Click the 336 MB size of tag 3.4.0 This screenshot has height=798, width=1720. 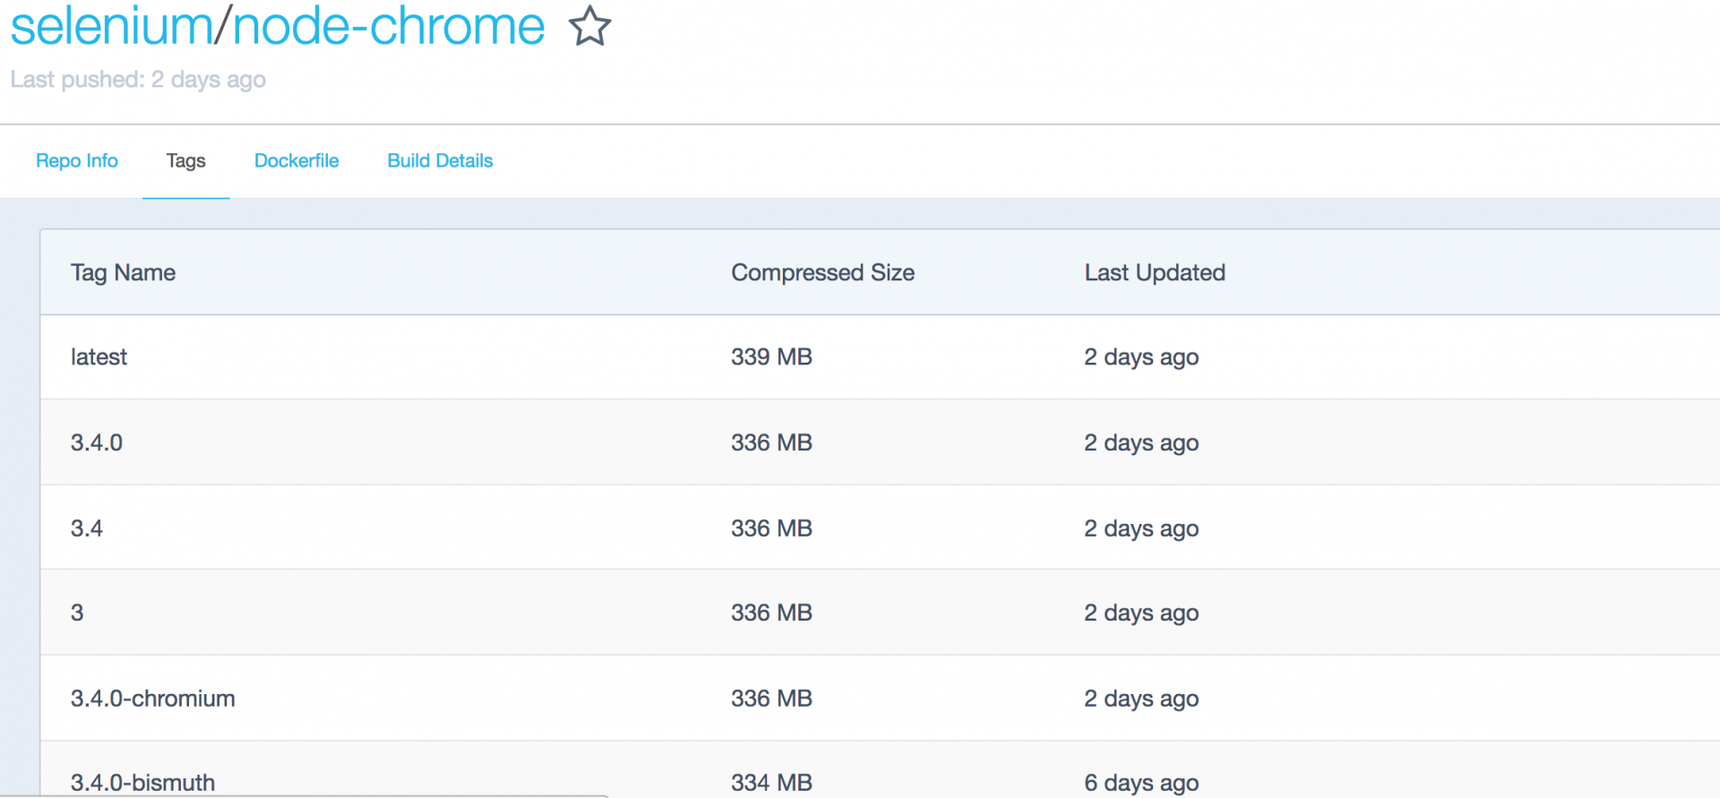[x=771, y=442]
